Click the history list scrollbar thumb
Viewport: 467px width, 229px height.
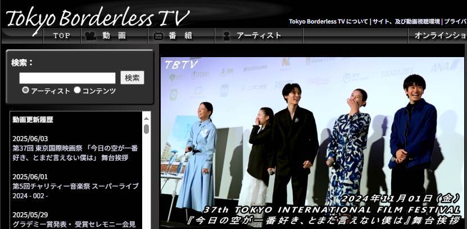[x=146, y=129]
